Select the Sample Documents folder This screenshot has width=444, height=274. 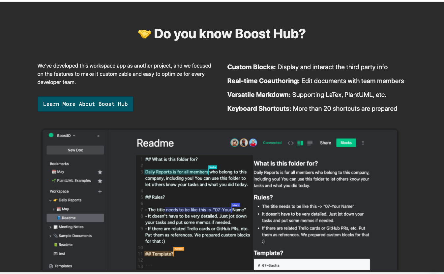[x=75, y=236]
